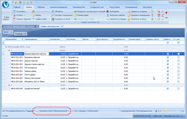Toggle Заявка checkbox for MB19.001.004 row
Screen dimensions: 187x119
pyautogui.click(x=168, y=64)
